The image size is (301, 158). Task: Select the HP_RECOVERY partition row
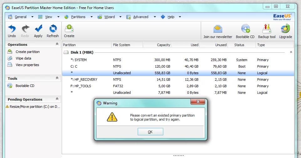[x=178, y=79]
